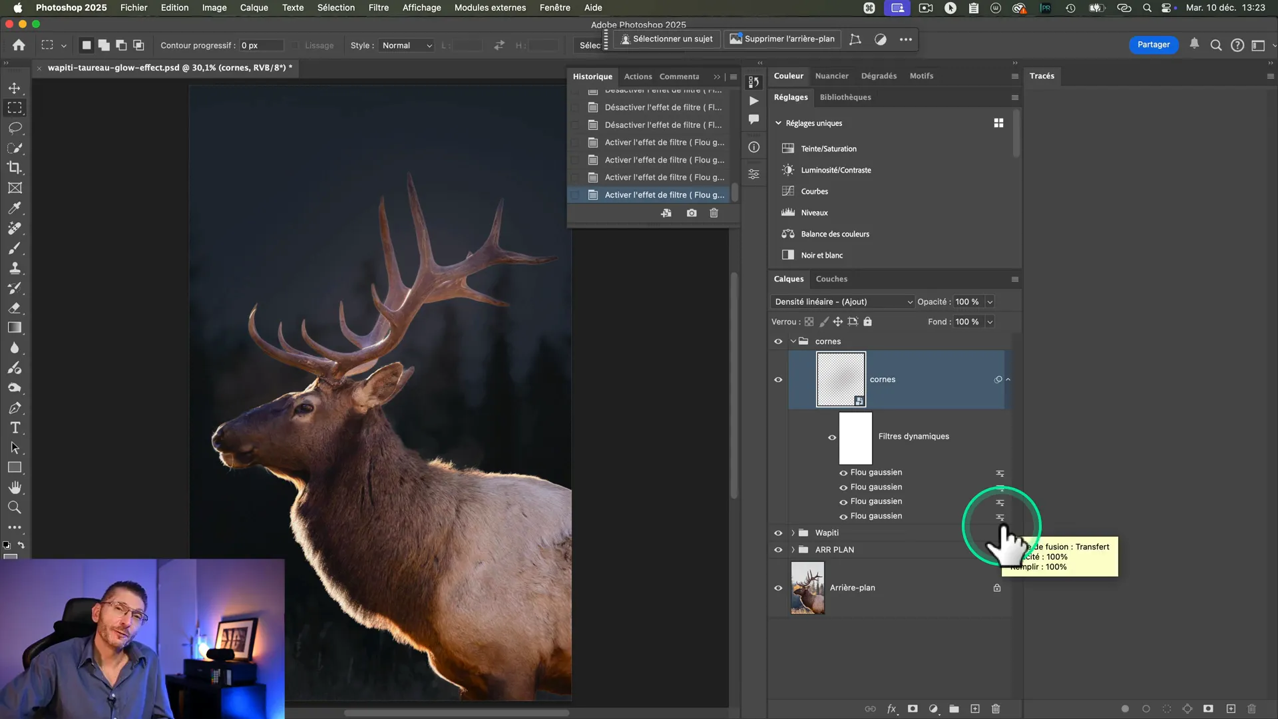Select the Horizontal Type tool
Viewport: 1278px width, 719px height.
point(15,428)
